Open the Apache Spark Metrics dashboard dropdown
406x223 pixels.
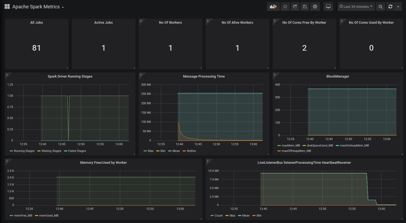coord(38,7)
